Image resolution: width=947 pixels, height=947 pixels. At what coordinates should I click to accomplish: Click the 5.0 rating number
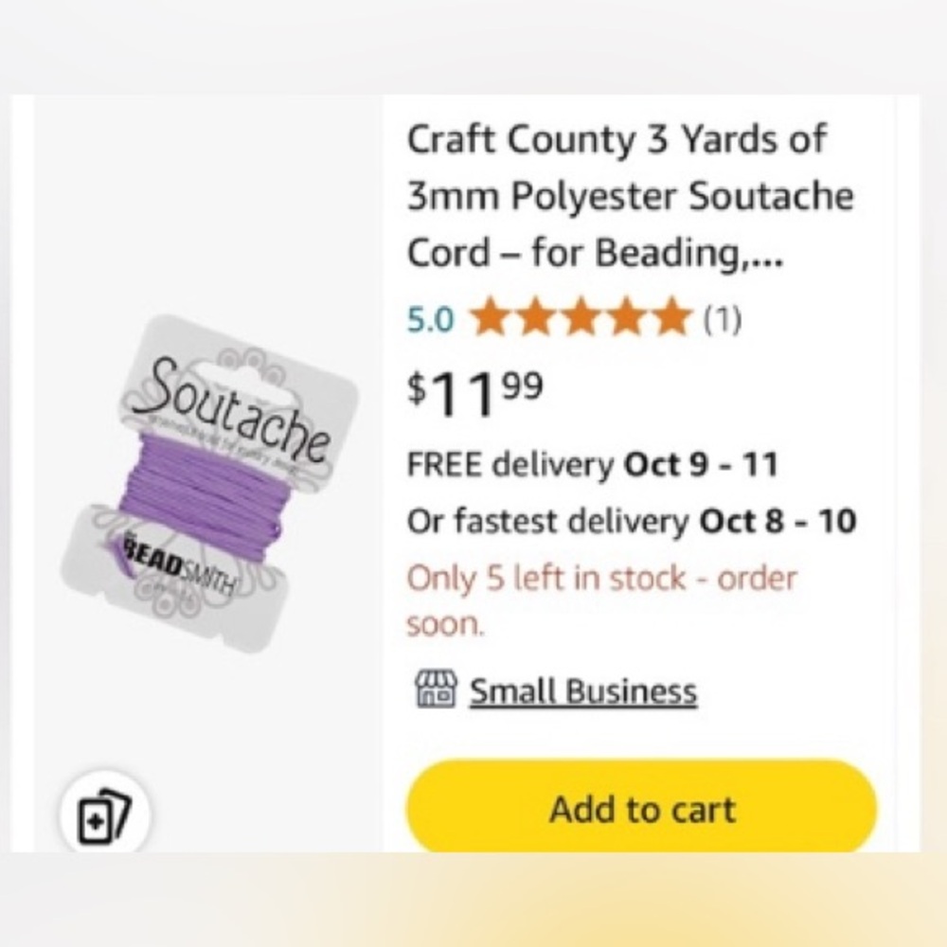pyautogui.click(x=431, y=321)
